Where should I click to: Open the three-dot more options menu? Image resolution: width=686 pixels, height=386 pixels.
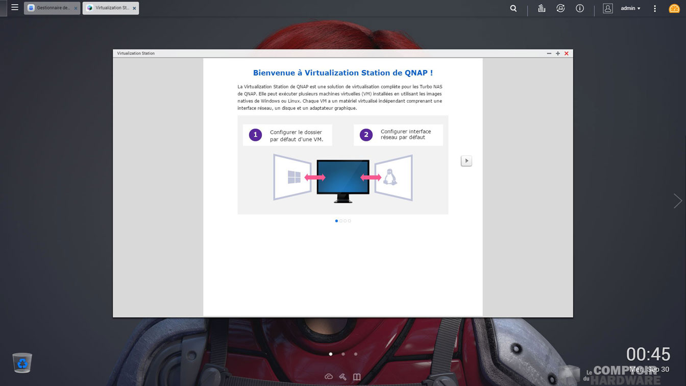(655, 8)
